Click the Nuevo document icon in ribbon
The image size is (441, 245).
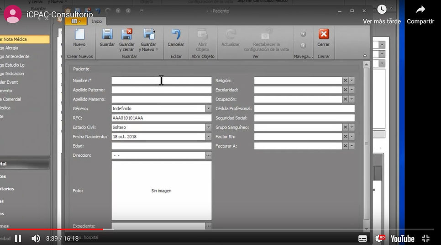79,34
